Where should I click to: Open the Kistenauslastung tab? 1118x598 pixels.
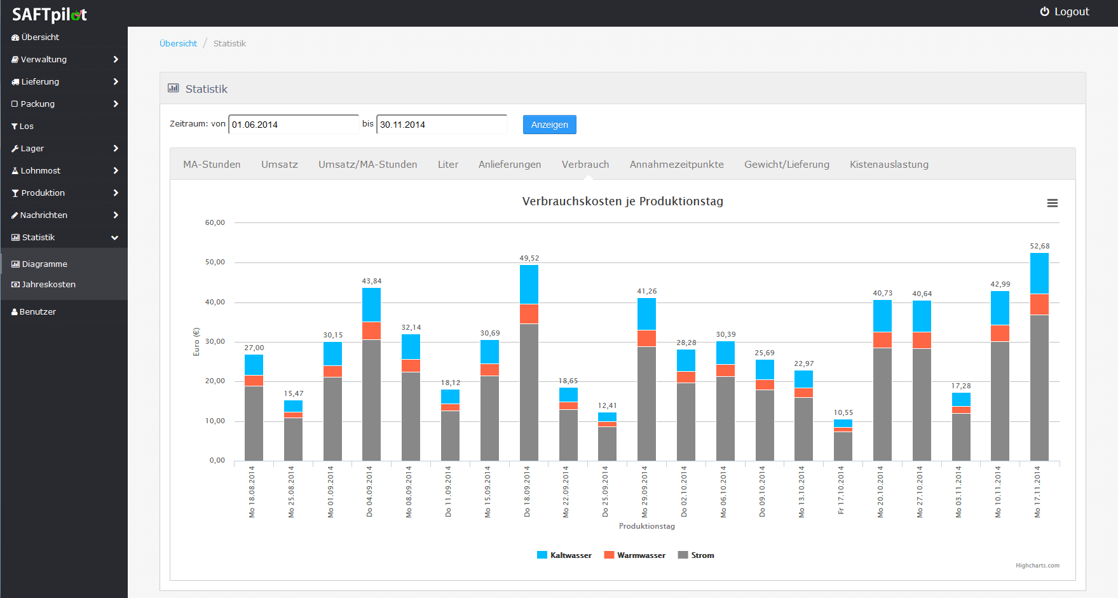coord(889,165)
